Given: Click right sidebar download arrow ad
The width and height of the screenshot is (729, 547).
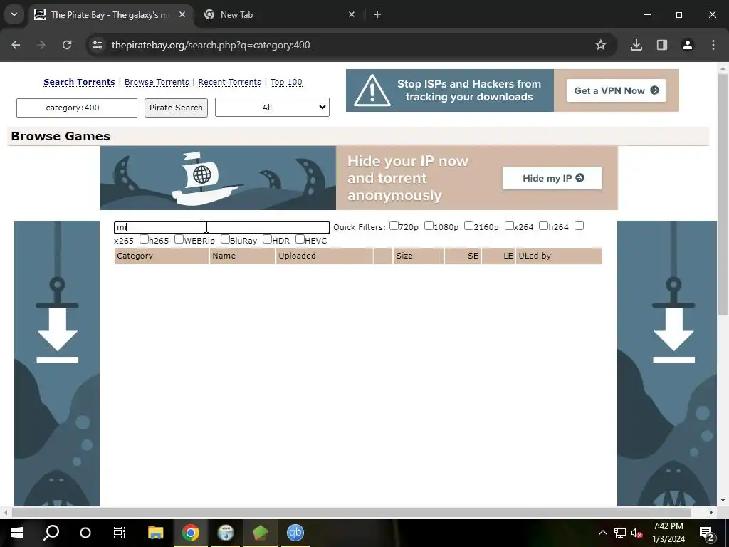Looking at the screenshot, I should (x=667, y=363).
